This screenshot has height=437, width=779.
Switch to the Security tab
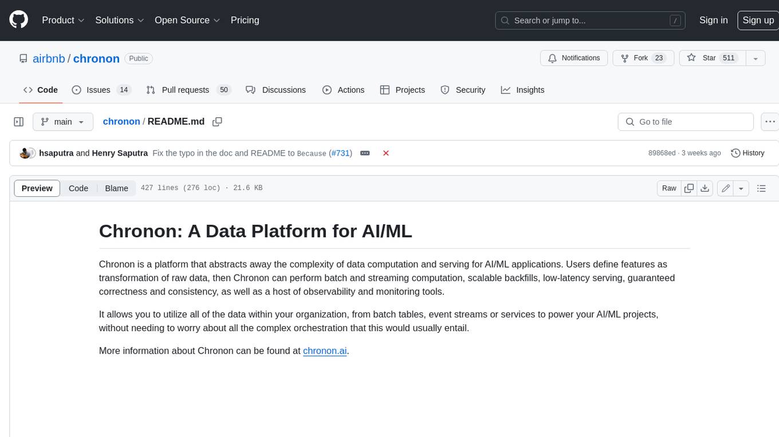tap(463, 90)
